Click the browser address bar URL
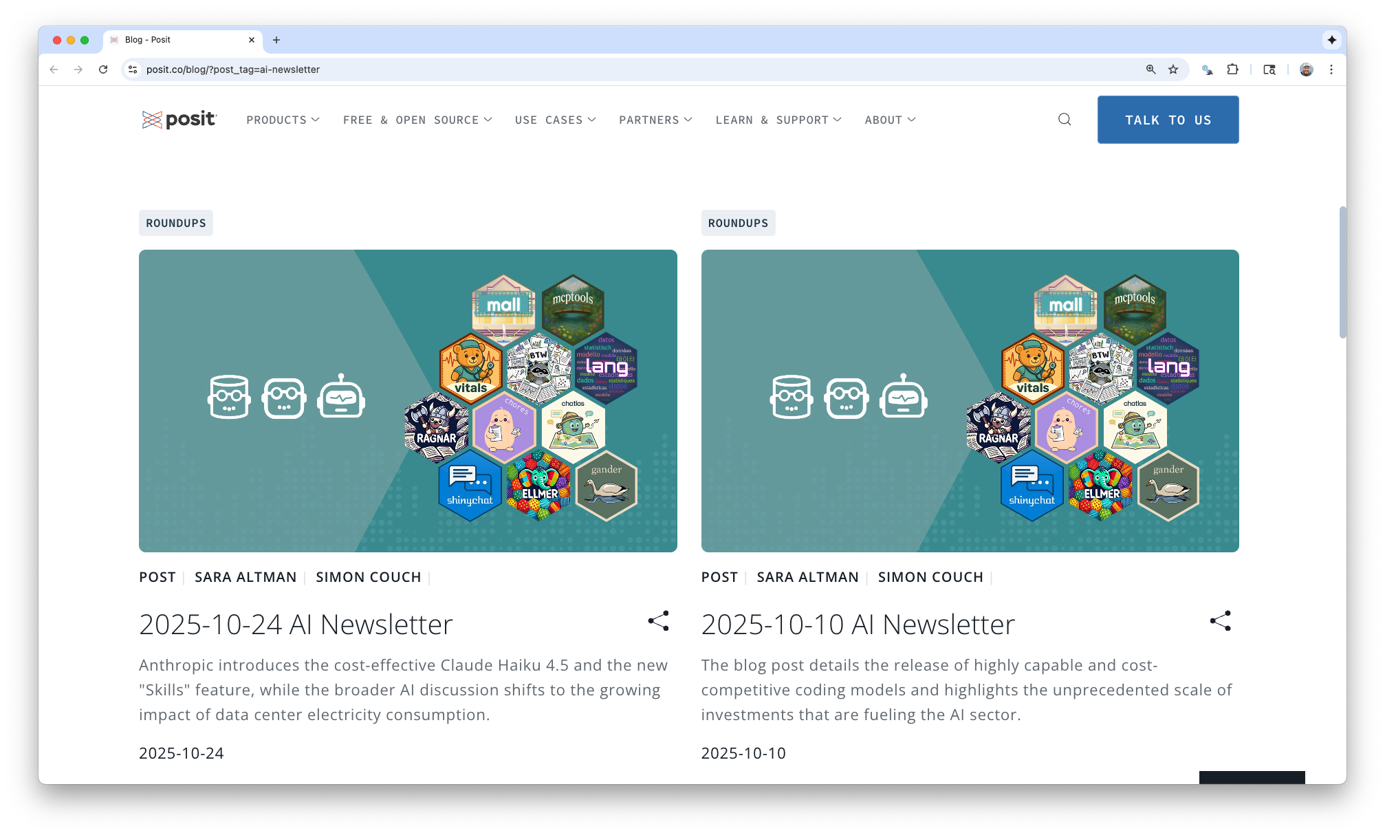The width and height of the screenshot is (1385, 835). pyautogui.click(x=233, y=69)
